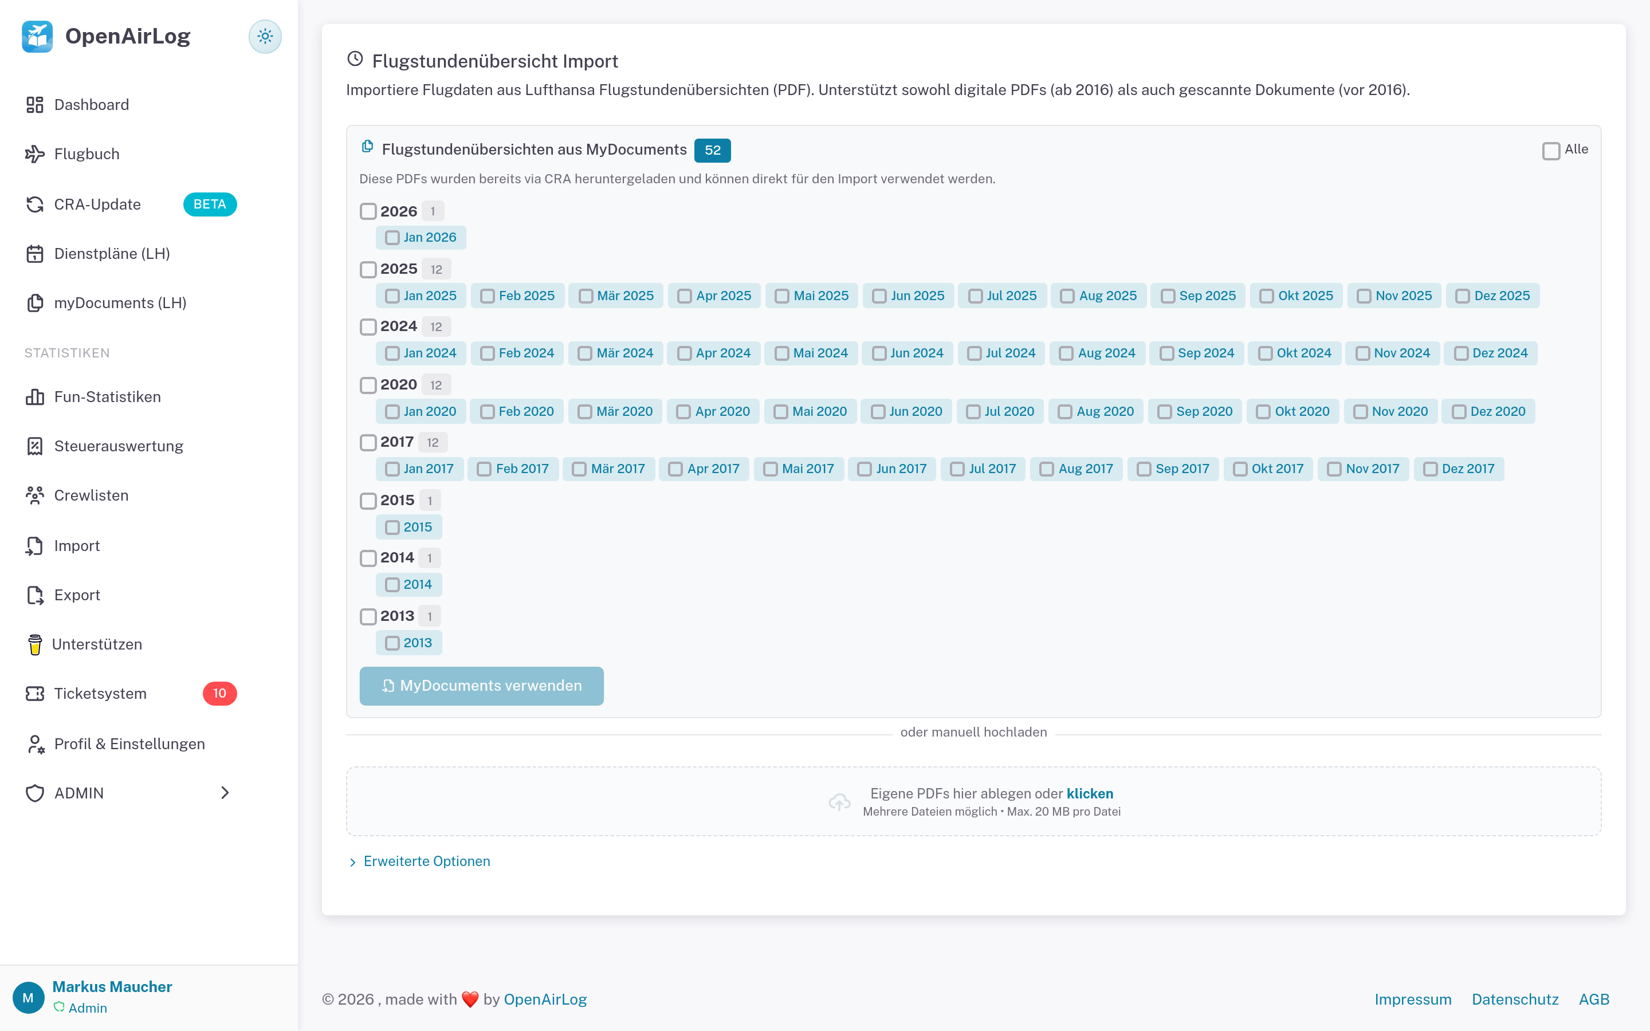The height and width of the screenshot is (1031, 1650).
Task: Expand Erweiterte Optionen section
Action: [x=426, y=861]
